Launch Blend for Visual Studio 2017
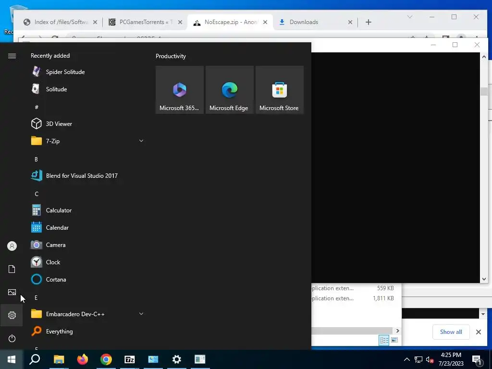 tap(87, 176)
